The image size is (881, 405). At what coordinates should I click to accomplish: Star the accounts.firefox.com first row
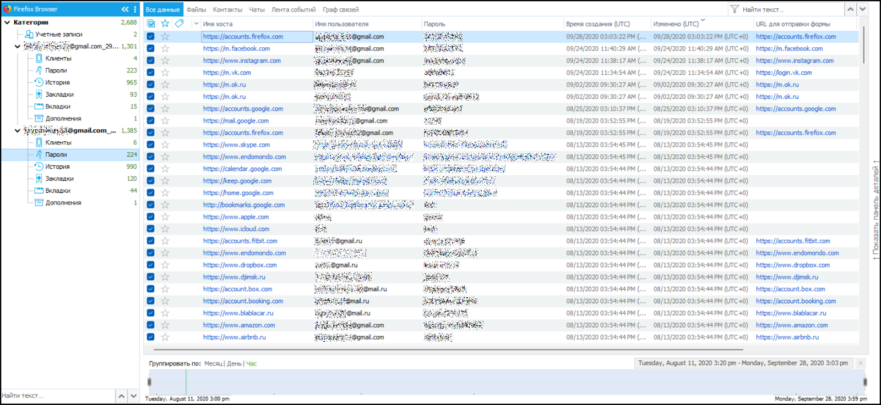165,36
